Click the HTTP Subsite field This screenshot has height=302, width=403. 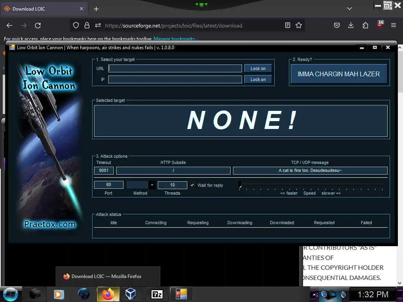pos(173,171)
